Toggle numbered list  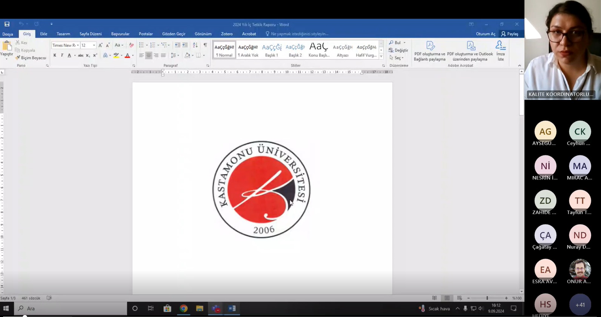[x=152, y=45]
